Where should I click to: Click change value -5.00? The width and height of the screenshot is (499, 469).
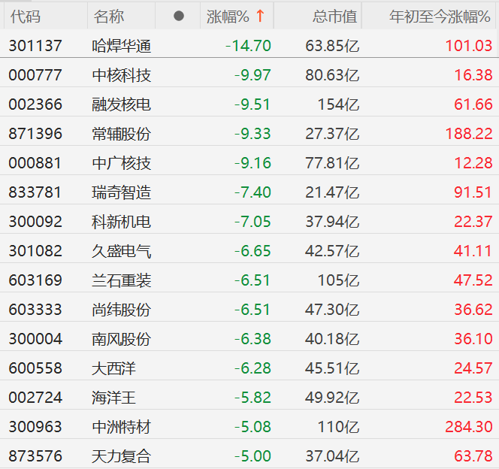coord(253,455)
